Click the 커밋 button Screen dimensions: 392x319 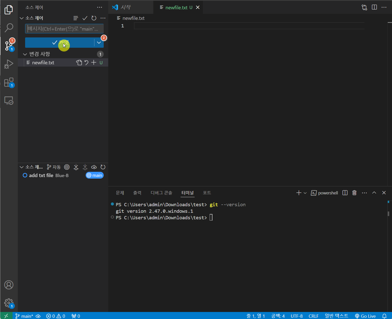coord(60,42)
